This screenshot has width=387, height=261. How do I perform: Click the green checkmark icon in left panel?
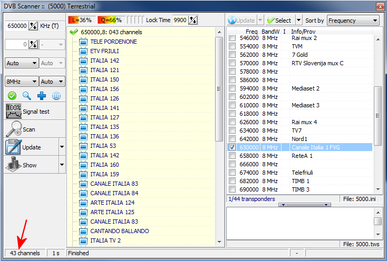click(x=12, y=96)
